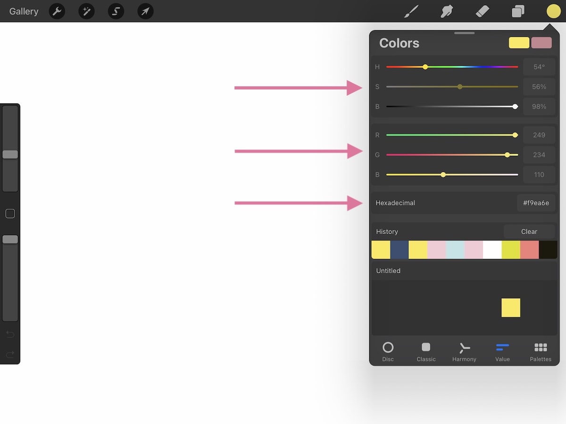Switch to the Disc color tab

(x=388, y=352)
